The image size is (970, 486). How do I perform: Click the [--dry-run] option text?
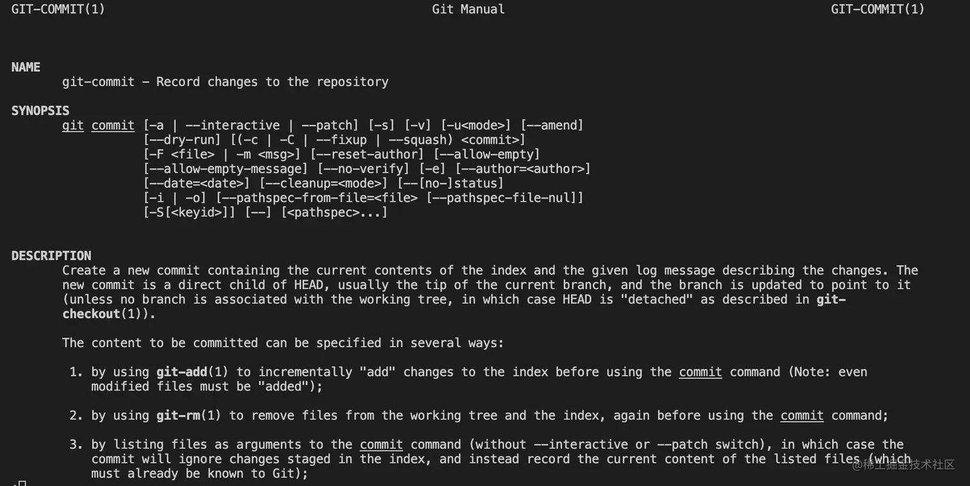tap(182, 140)
